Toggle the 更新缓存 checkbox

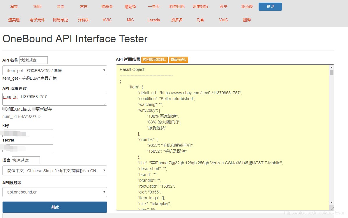[34, 109]
